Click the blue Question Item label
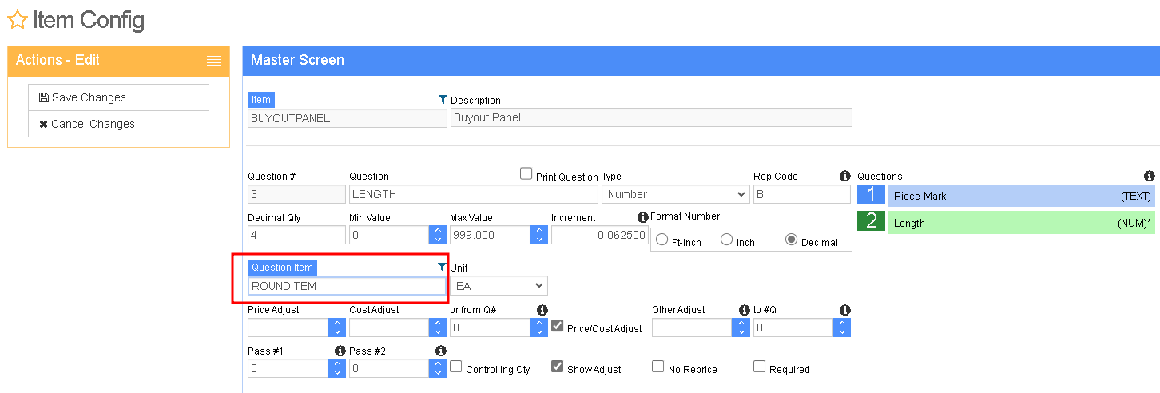 (x=283, y=268)
